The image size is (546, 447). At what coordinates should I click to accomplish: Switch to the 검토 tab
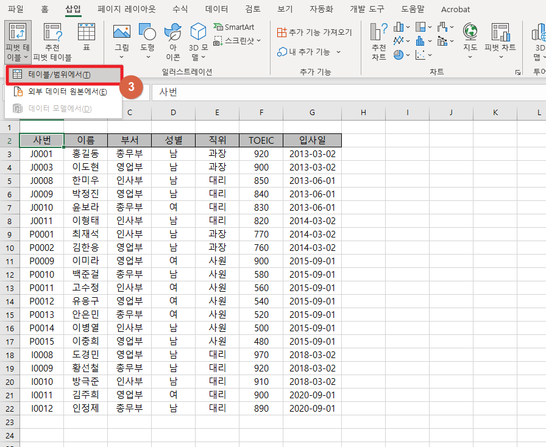coord(253,9)
